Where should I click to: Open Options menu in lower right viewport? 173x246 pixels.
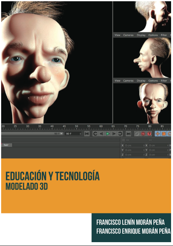[x=153, y=81]
